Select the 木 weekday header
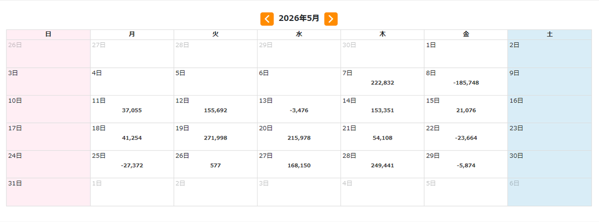This screenshot has width=599, height=222. click(x=382, y=34)
